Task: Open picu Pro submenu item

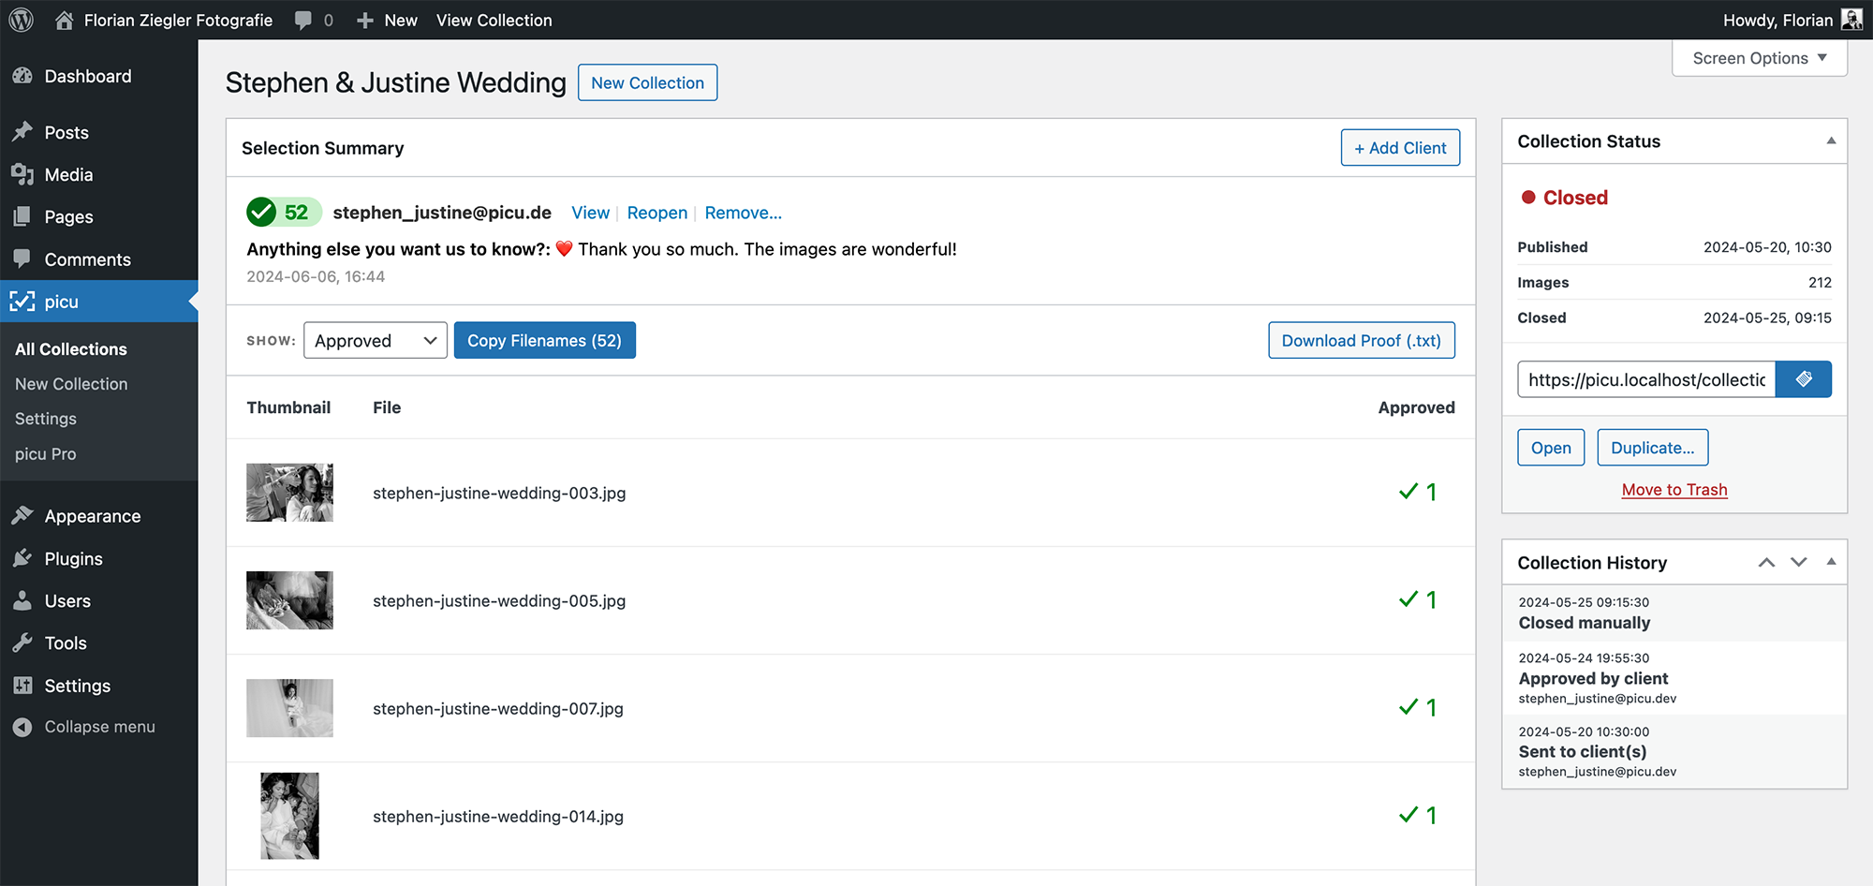Action: [x=46, y=454]
